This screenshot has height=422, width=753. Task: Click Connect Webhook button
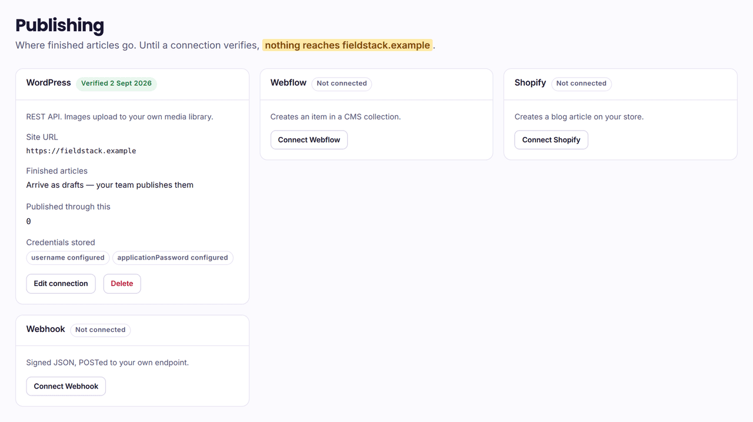coord(66,387)
